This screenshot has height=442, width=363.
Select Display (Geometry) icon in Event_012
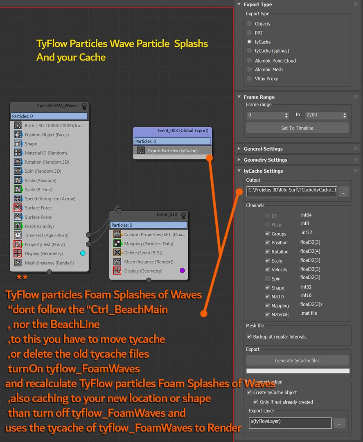tap(117, 271)
